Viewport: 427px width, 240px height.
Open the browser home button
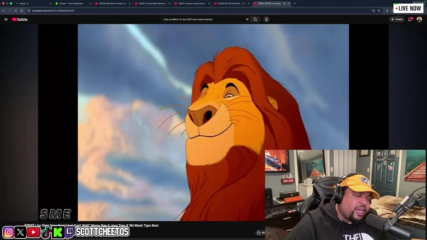(x=22, y=11)
